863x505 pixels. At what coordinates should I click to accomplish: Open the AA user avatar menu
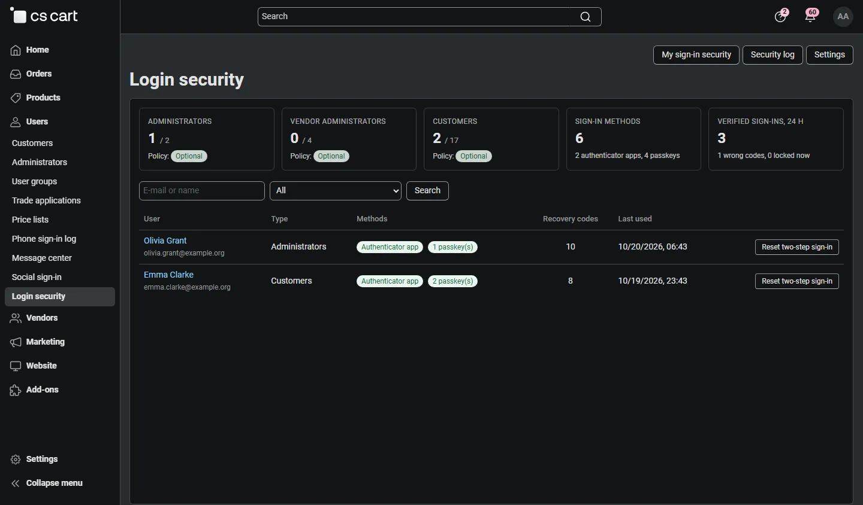pos(843,16)
